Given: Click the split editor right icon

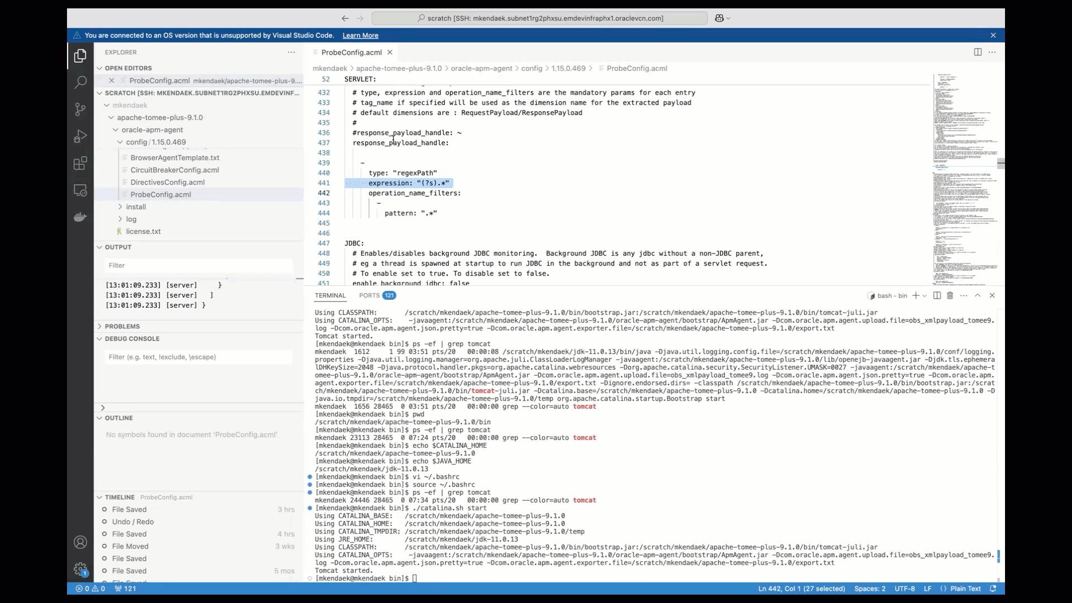Looking at the screenshot, I should pos(978,52).
